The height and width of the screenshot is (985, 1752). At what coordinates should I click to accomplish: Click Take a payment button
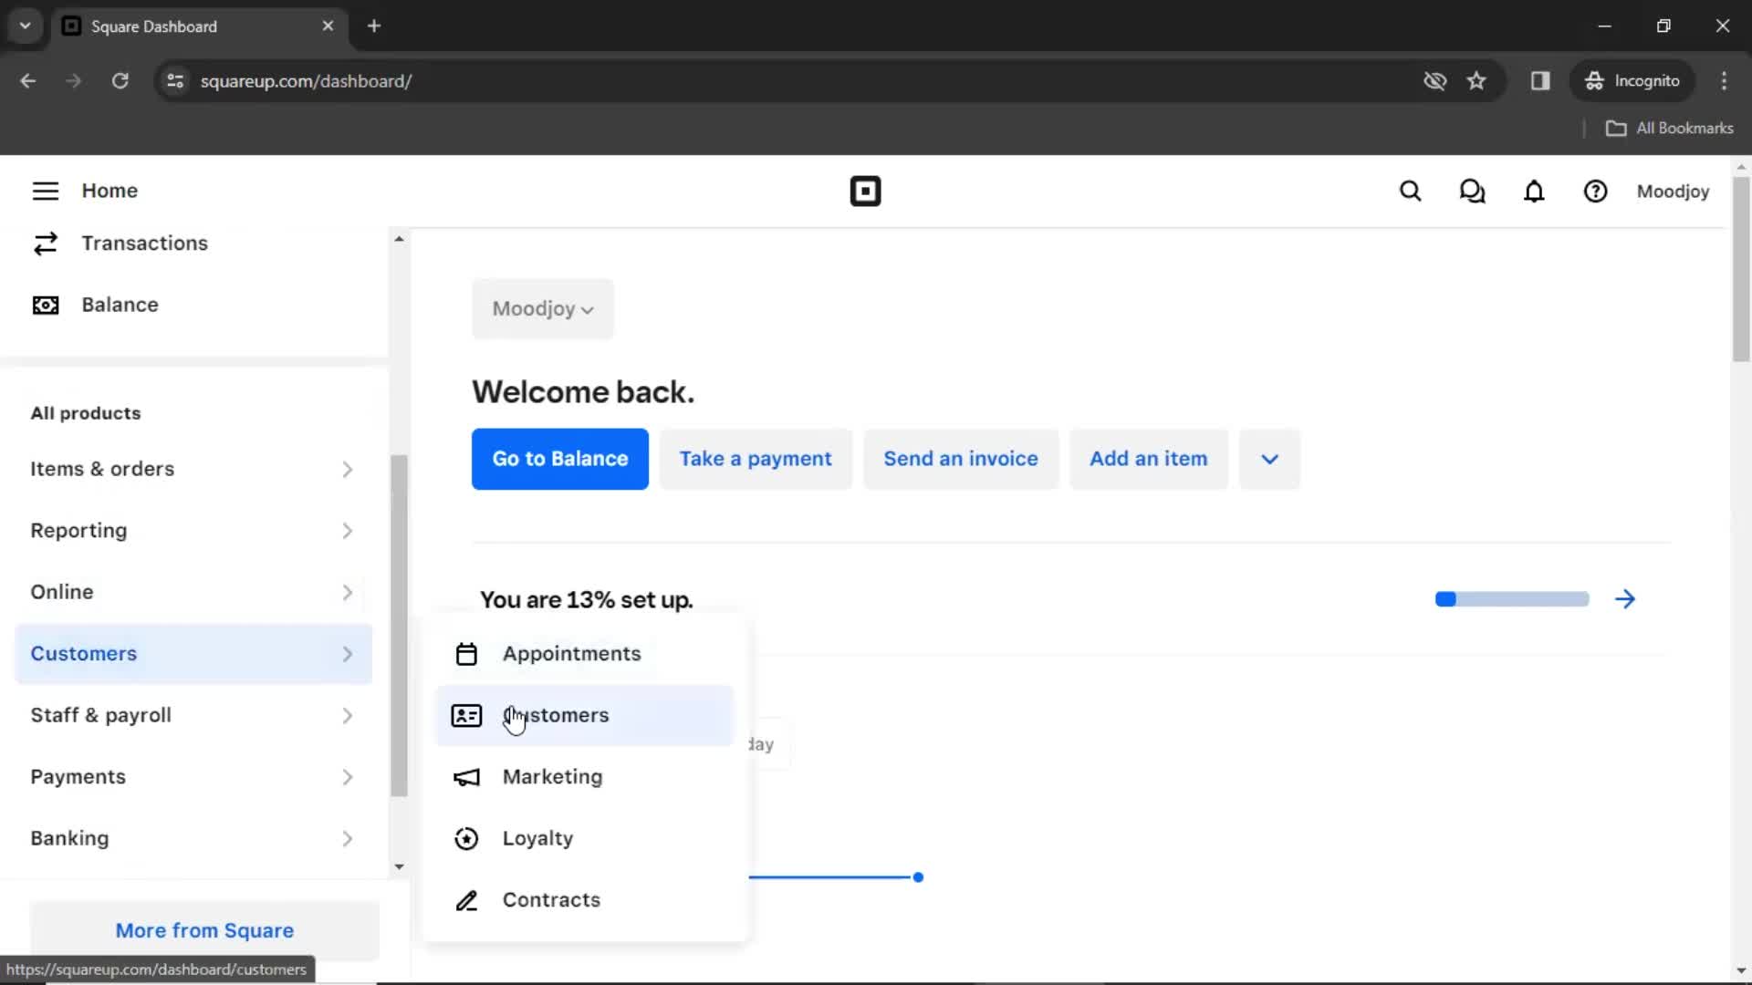756,459
